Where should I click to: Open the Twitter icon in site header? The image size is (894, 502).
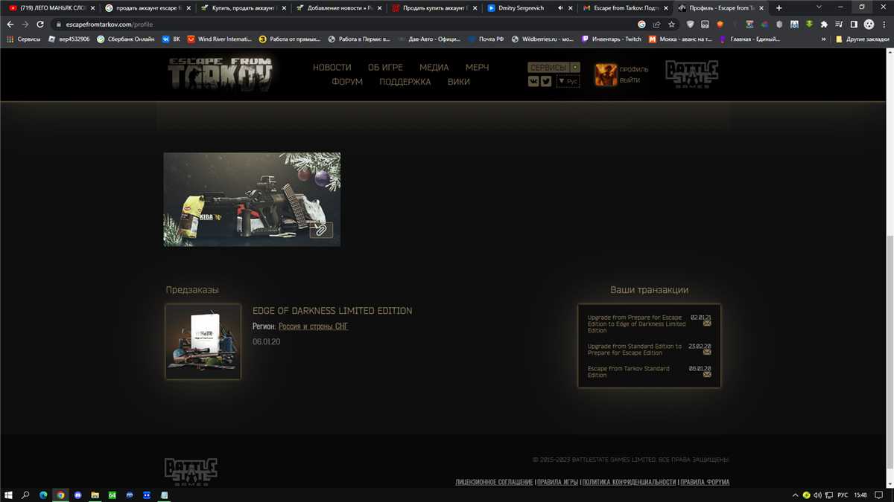(x=546, y=82)
